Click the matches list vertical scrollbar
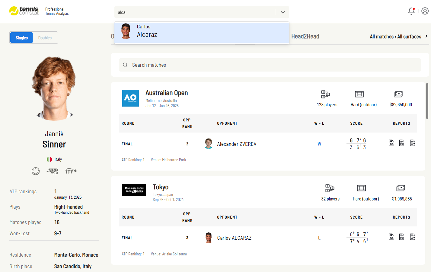The image size is (431, 272). [x=427, y=101]
